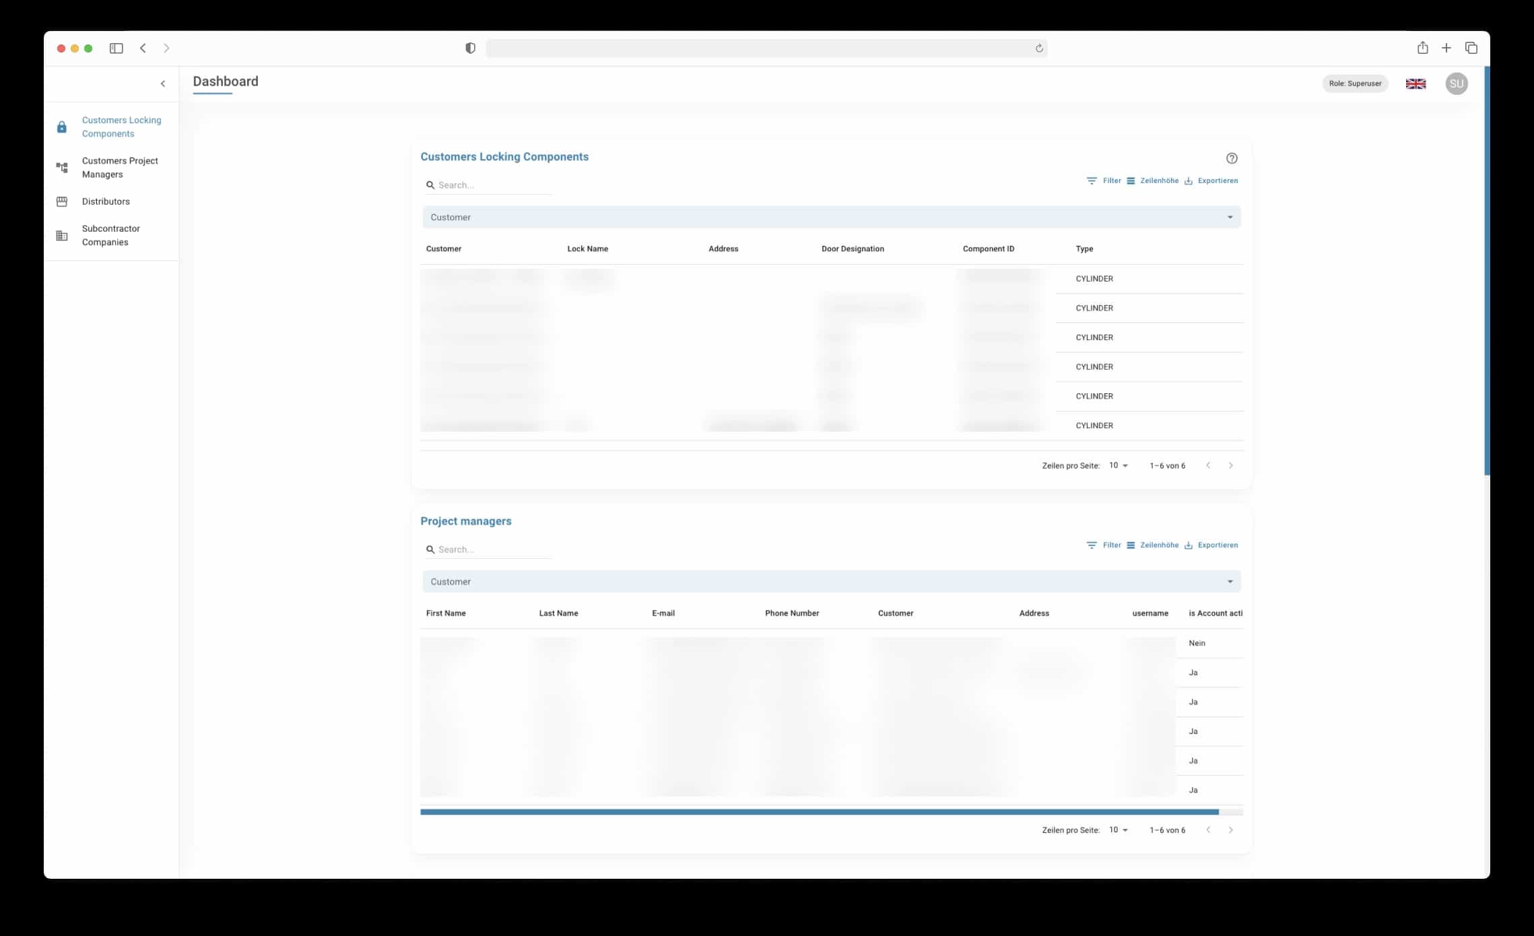Expand Customer dropdown in Project managers
This screenshot has width=1534, height=936.
[832, 581]
